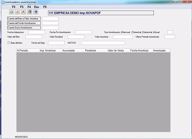Select the Valor del Bien input box

[34, 37]
